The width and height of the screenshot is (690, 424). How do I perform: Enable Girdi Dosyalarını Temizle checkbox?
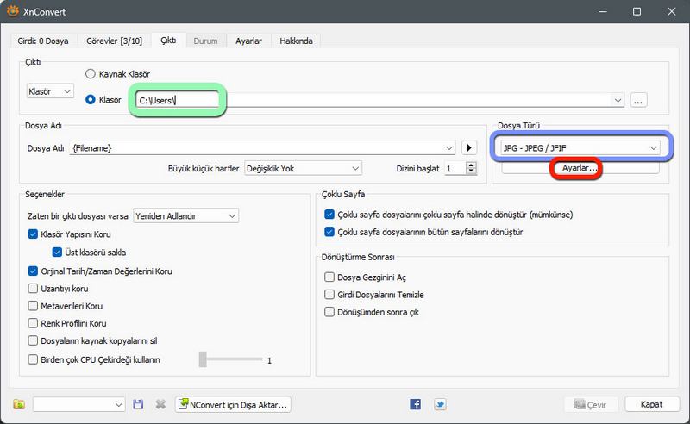[x=329, y=294]
